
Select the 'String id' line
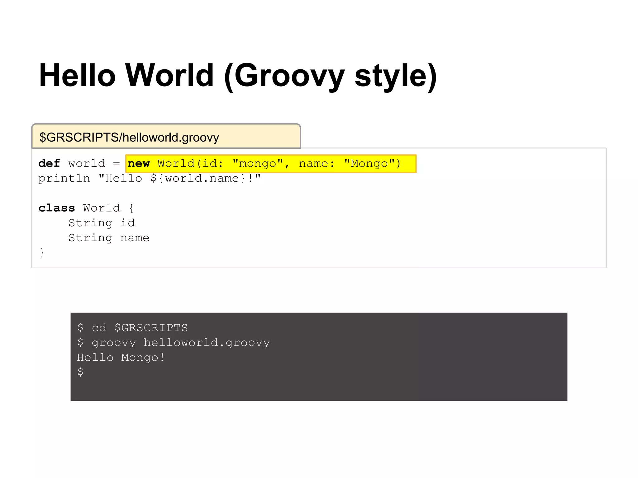[102, 223]
